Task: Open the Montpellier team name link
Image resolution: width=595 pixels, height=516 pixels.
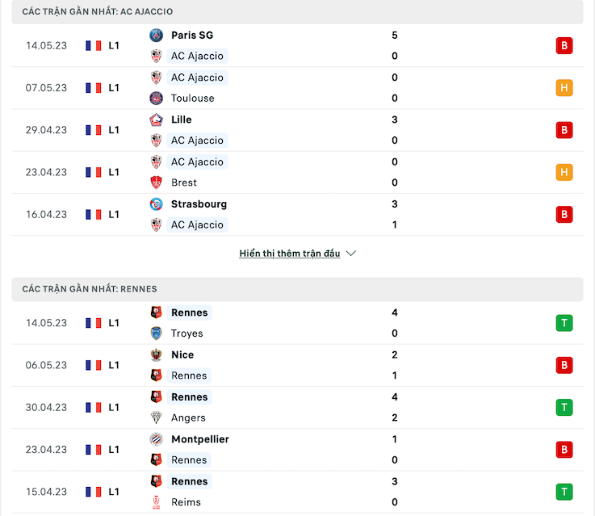Action: click(200, 439)
